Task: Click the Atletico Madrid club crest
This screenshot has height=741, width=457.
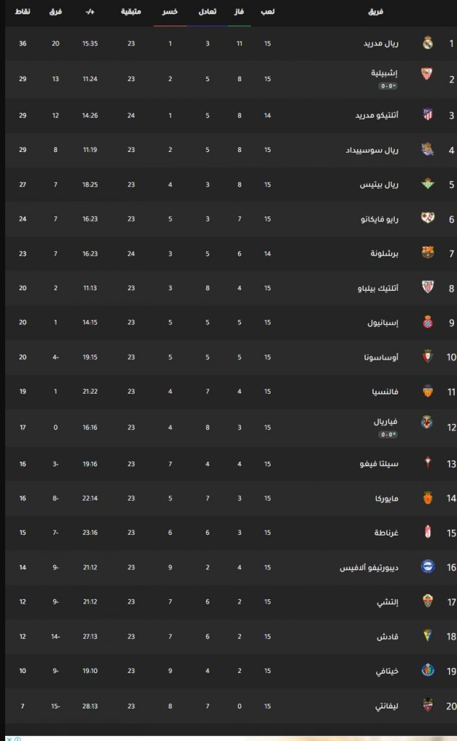Action: point(428,114)
